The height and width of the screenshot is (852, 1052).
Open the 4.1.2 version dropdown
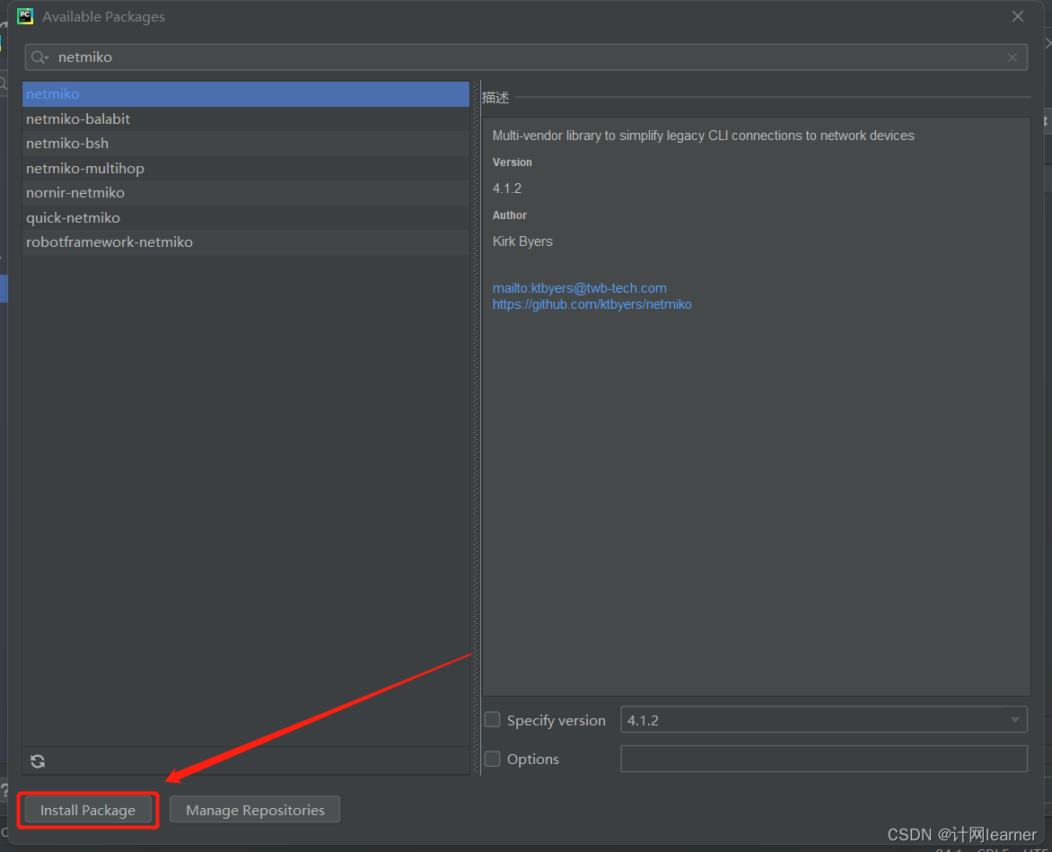pyautogui.click(x=824, y=720)
